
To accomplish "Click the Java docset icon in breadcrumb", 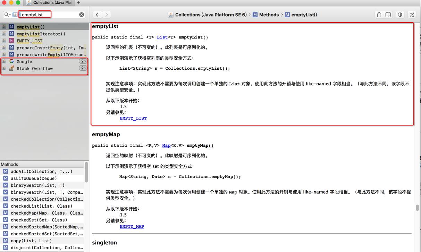I will pyautogui.click(x=171, y=15).
